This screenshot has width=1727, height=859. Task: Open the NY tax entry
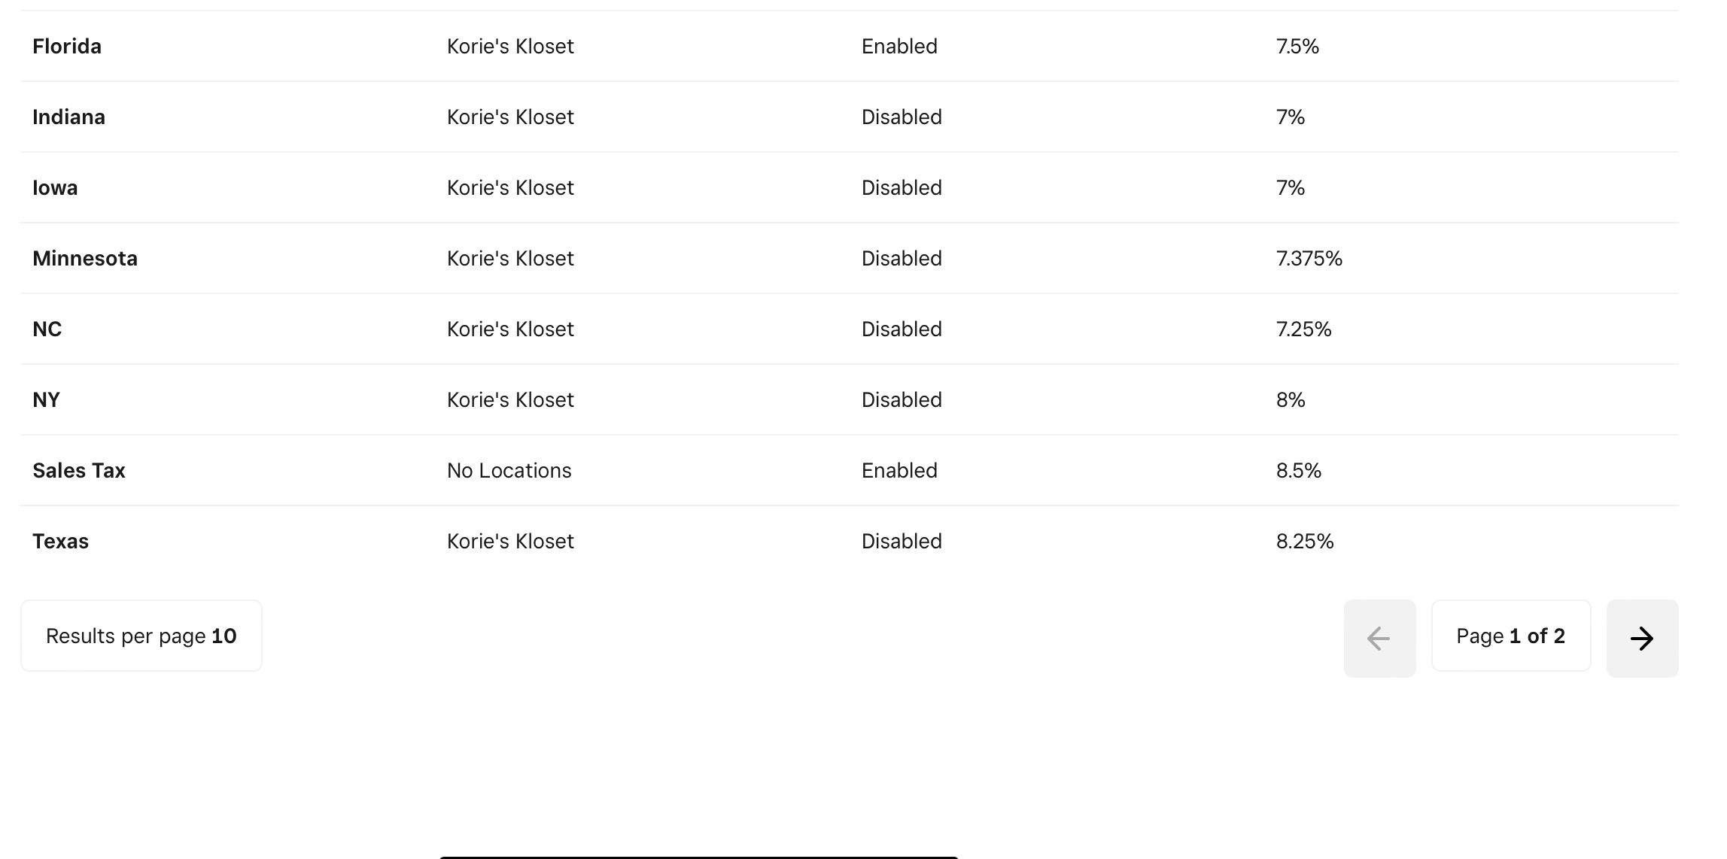(849, 399)
